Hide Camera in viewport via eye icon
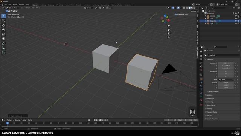Viewport: 241px width, 136px height. click(x=236, y=16)
